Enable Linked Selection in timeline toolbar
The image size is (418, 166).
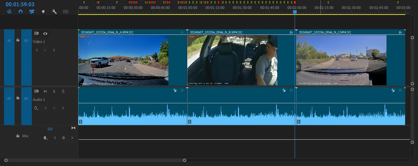point(32,12)
